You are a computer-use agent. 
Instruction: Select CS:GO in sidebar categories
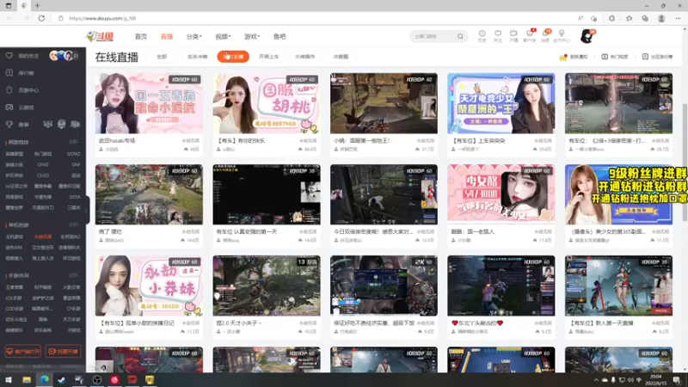(x=43, y=175)
